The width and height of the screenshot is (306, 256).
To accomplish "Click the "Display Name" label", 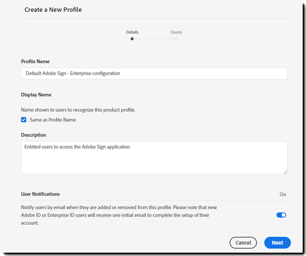I will tap(36, 95).
